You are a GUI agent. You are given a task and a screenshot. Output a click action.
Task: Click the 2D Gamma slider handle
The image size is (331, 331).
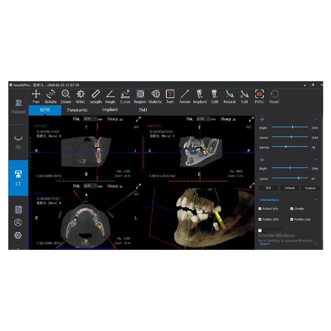point(286,146)
